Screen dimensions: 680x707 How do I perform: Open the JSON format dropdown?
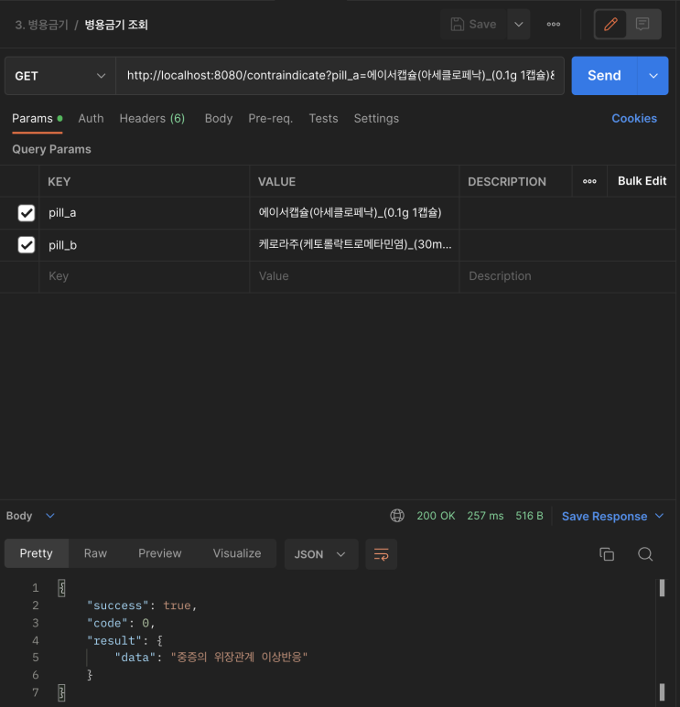point(321,554)
